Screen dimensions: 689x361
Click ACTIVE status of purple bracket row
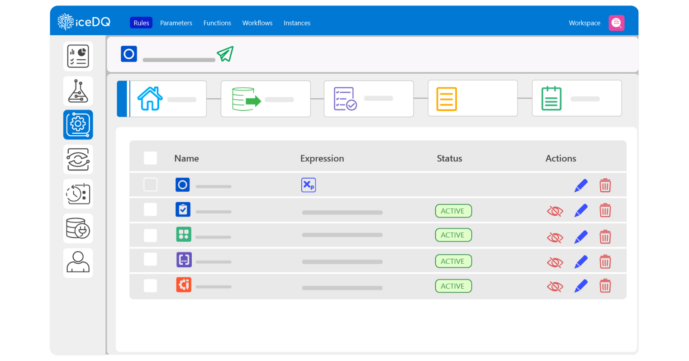(x=453, y=261)
